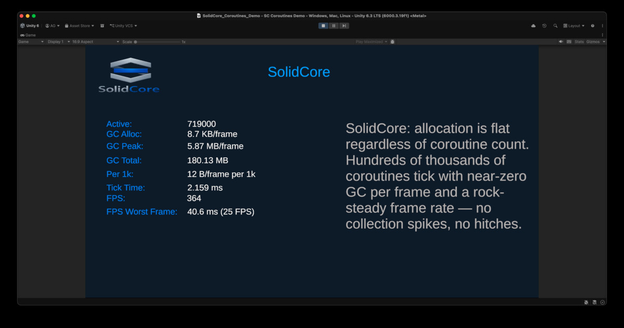This screenshot has height=328, width=624.
Task: Toggle the Stats overlay
Action: 579,42
